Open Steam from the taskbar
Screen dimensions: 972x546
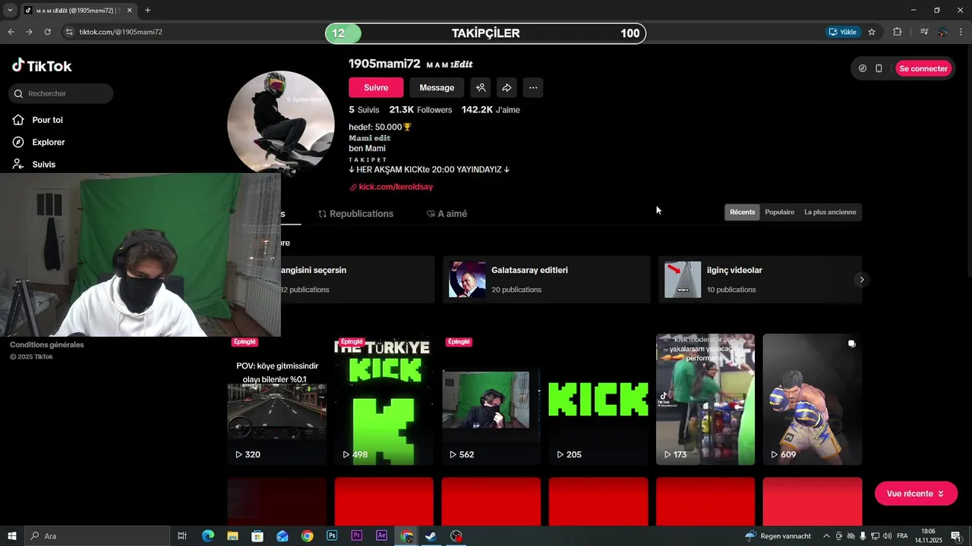click(x=431, y=536)
